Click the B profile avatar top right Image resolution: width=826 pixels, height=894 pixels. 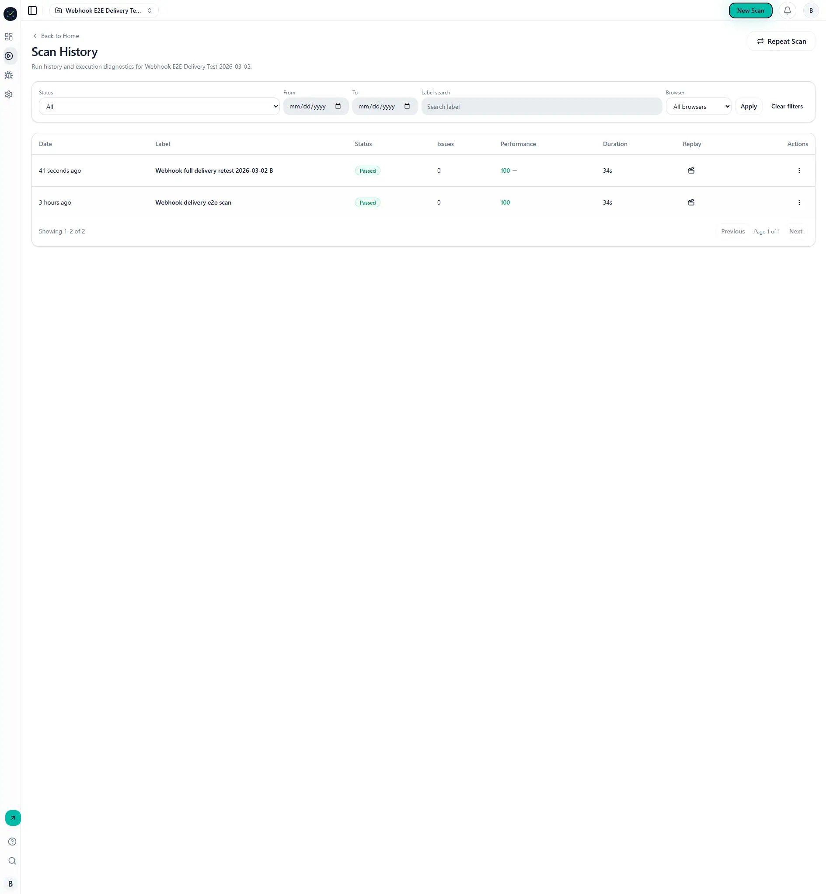point(810,10)
